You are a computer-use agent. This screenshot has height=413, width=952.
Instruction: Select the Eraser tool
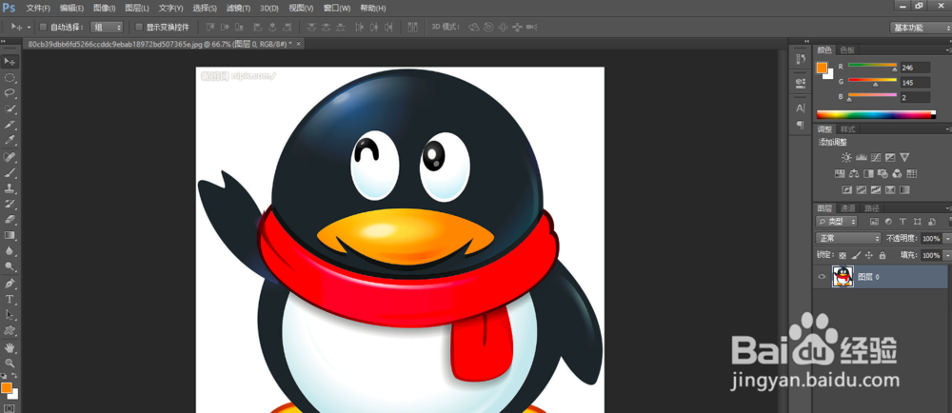coord(10,220)
